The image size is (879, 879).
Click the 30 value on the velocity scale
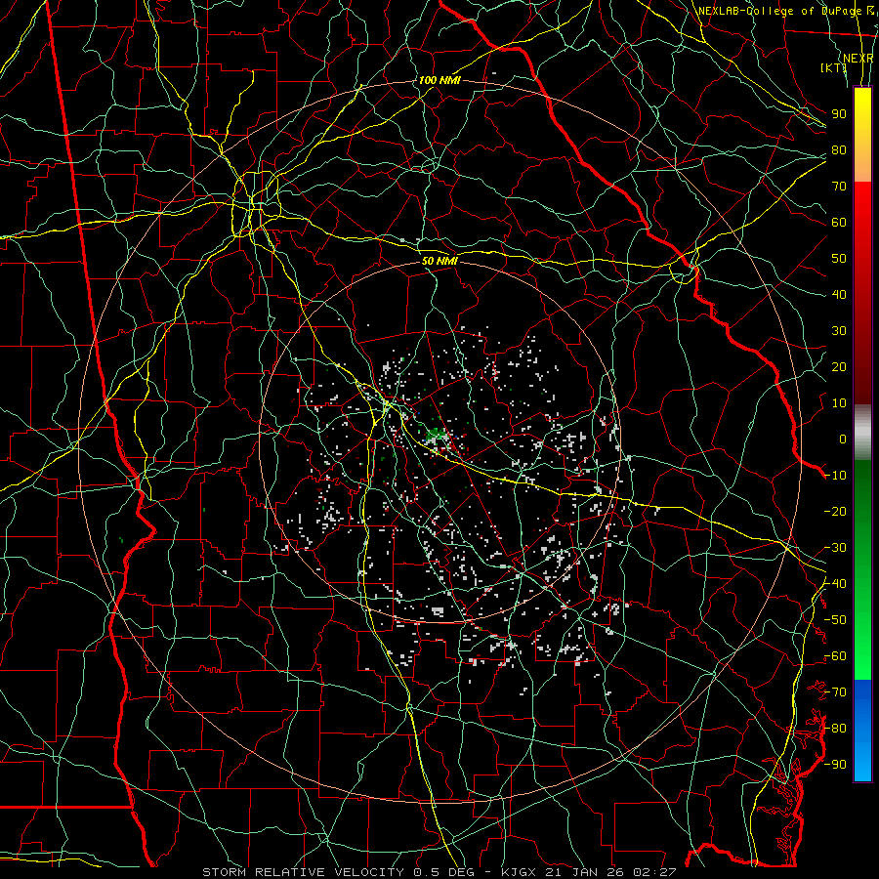839,331
